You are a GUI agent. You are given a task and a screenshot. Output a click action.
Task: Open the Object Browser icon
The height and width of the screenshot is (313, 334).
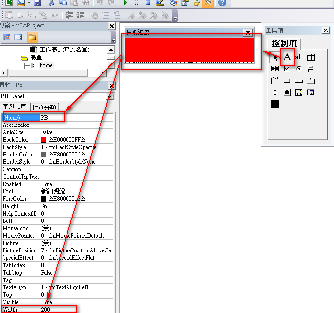coord(197,2)
